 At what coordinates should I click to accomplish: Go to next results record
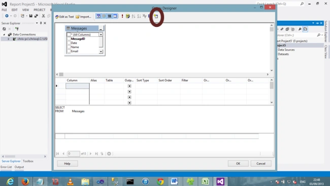(90, 153)
